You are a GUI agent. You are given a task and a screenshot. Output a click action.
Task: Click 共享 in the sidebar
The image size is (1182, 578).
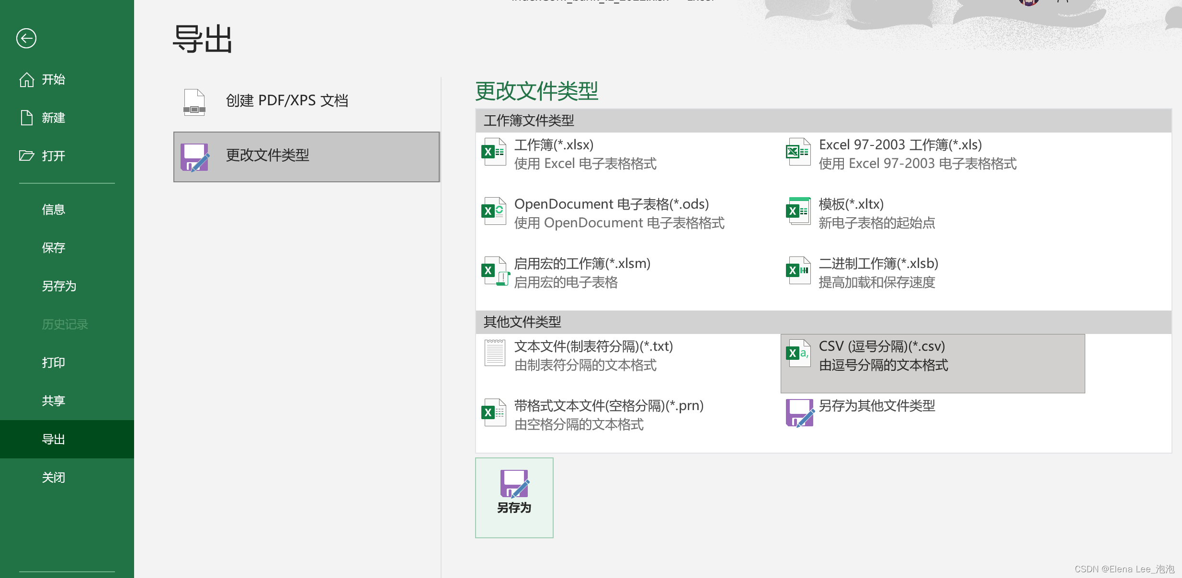pos(54,401)
